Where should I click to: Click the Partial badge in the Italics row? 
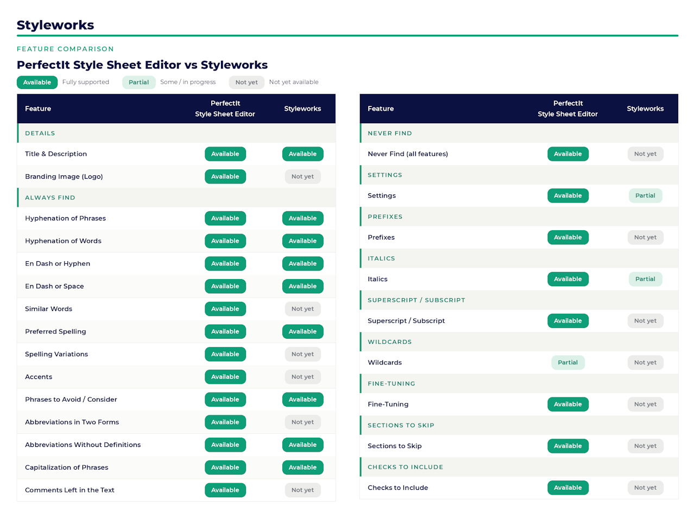click(x=645, y=279)
